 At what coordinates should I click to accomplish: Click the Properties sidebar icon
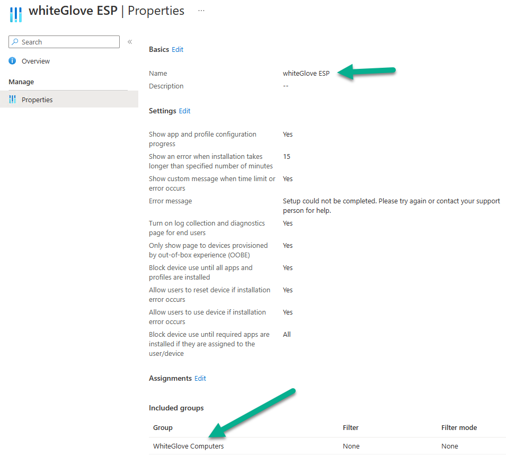point(13,100)
